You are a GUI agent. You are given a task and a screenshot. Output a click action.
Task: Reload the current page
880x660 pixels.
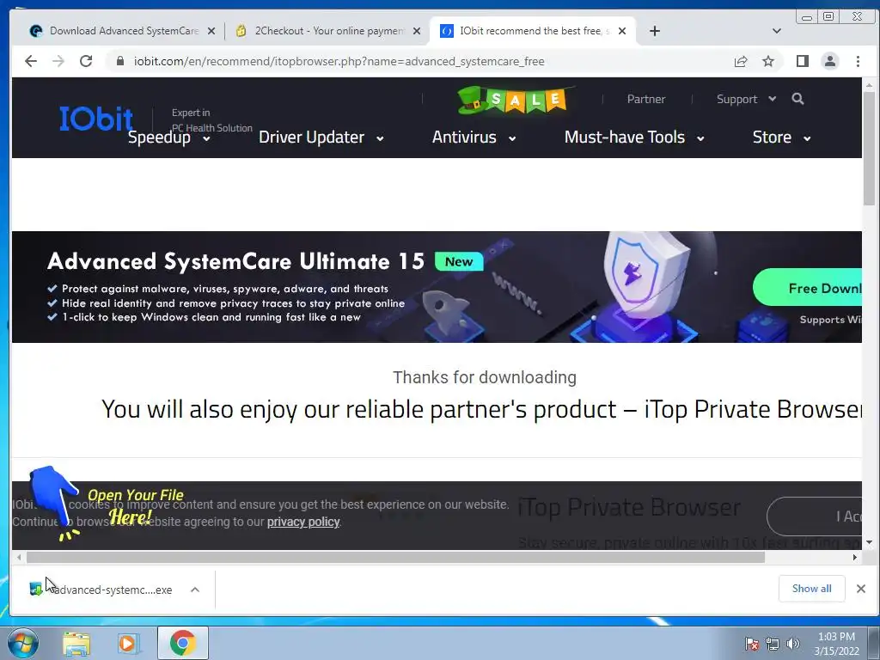[x=86, y=61]
